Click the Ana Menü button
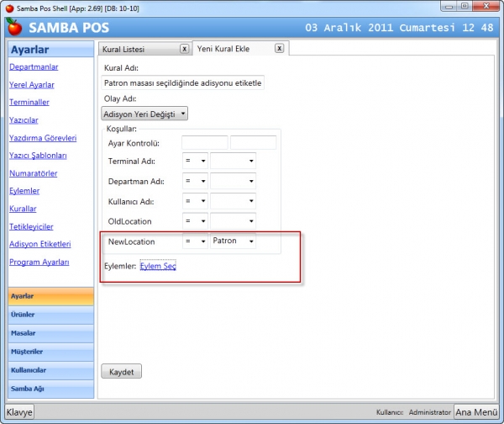The image size is (504, 424). [476, 412]
